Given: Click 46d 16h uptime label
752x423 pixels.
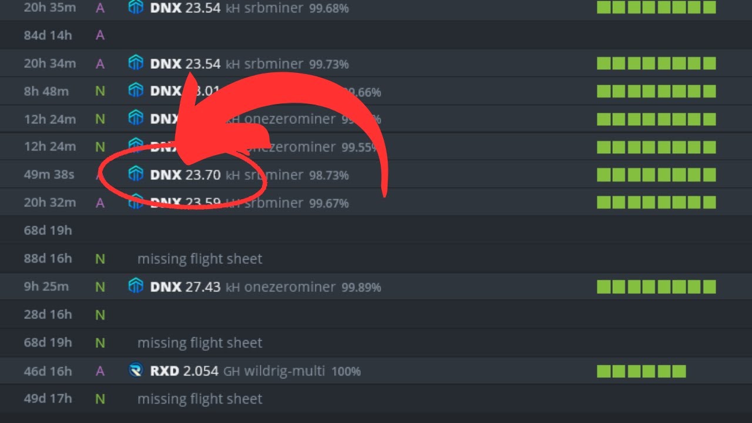Looking at the screenshot, I should (48, 371).
